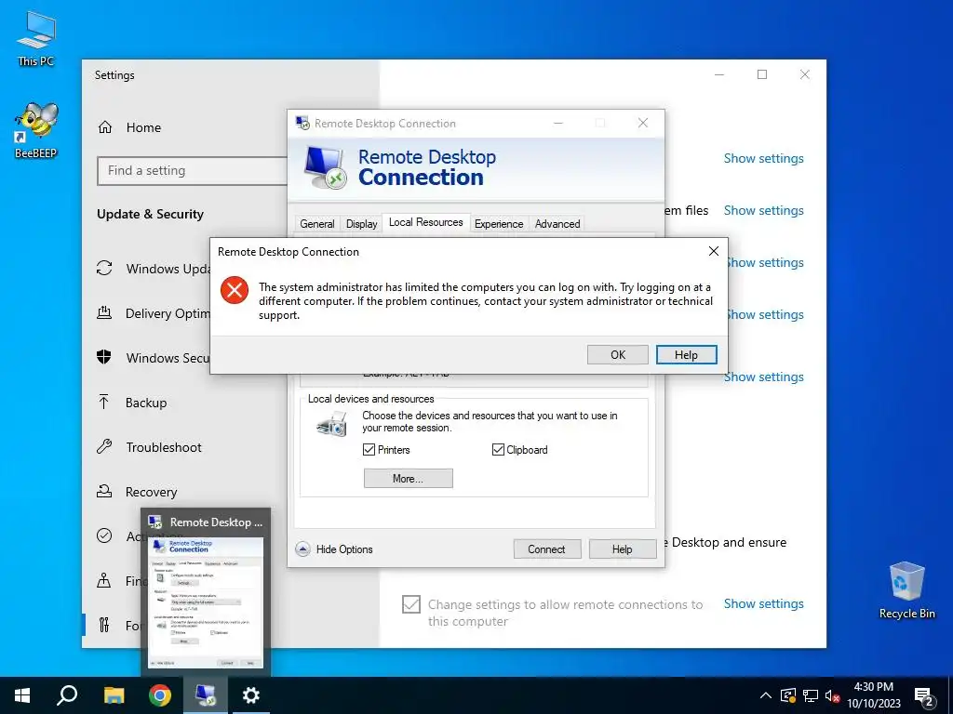Open File Explorer from taskbar
The image size is (953, 714).
coord(114,695)
